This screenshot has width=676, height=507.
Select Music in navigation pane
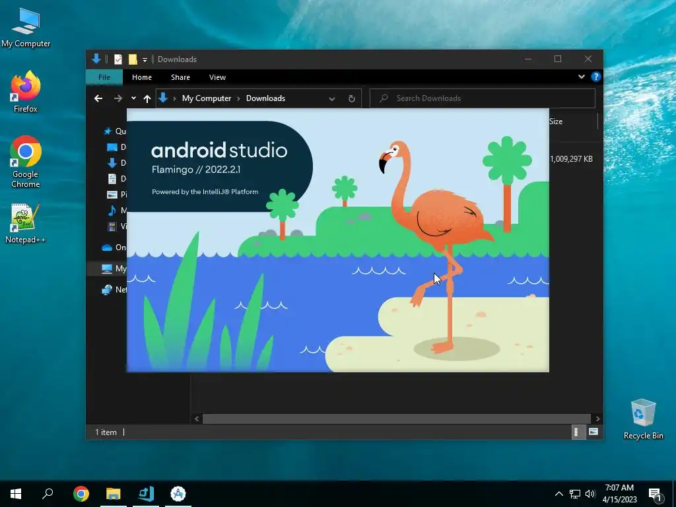tap(116, 211)
